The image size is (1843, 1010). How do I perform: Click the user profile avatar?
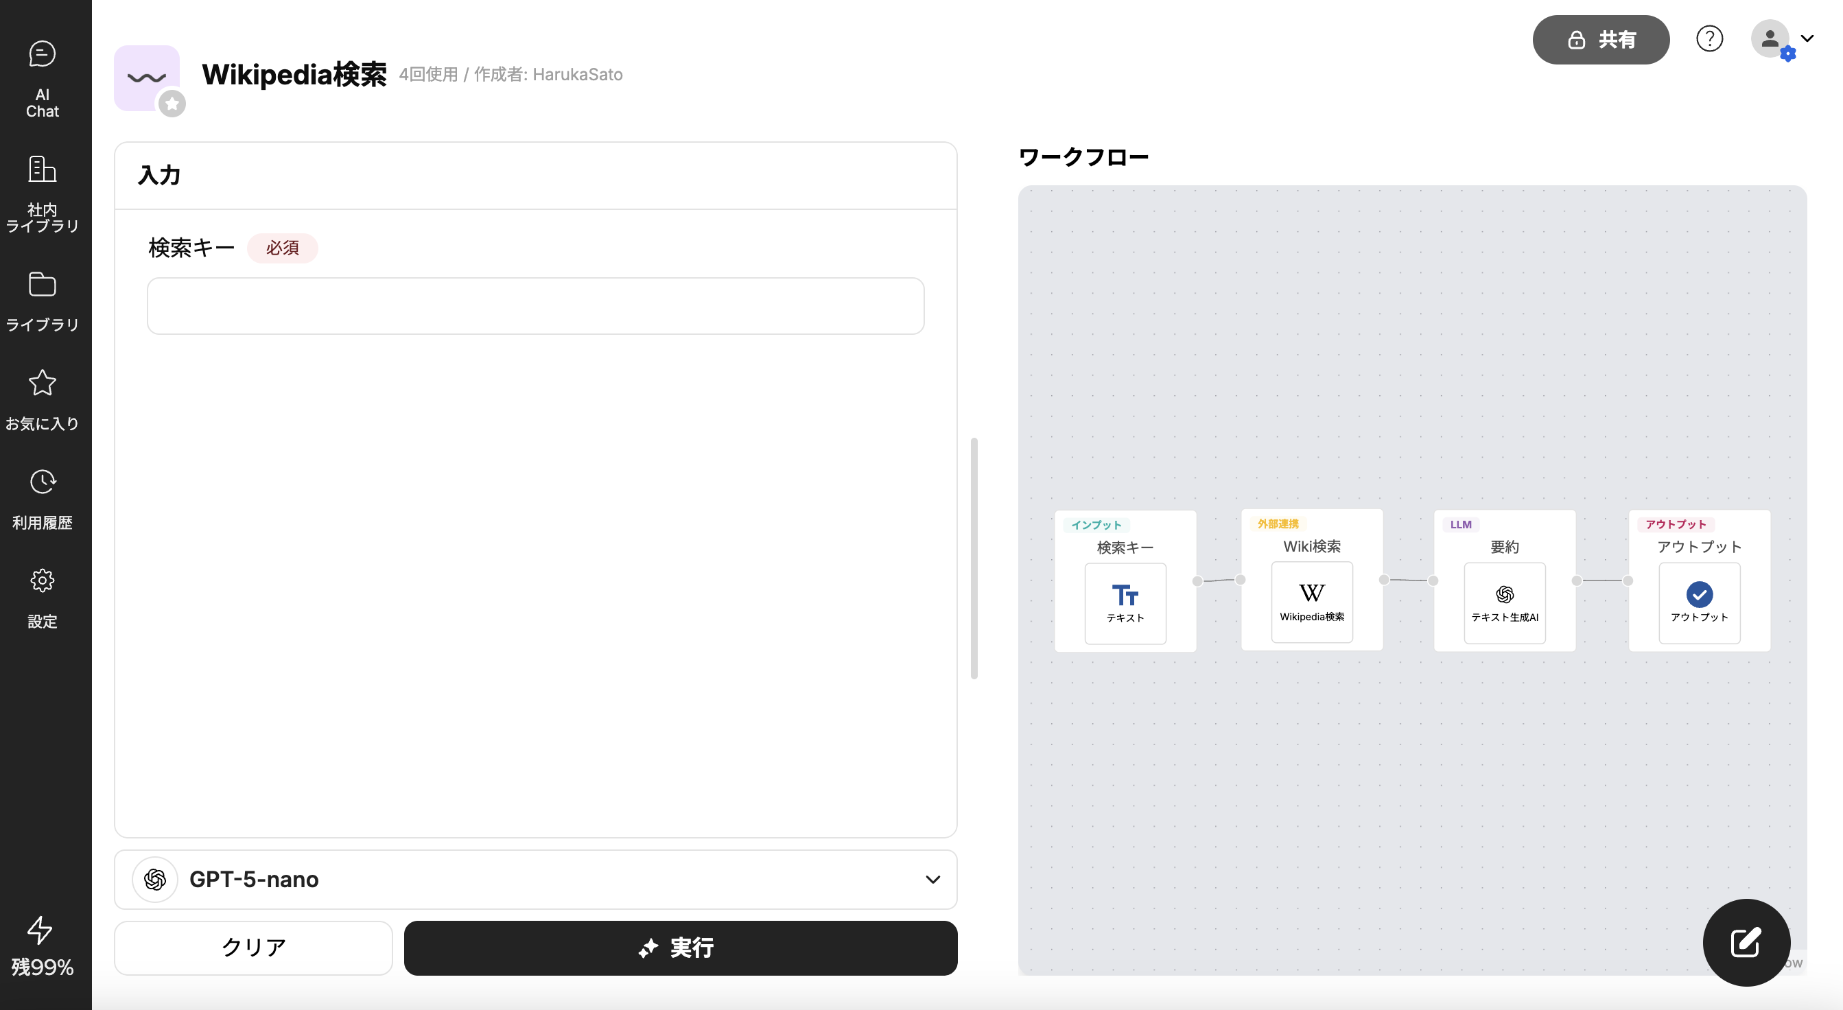click(x=1770, y=38)
